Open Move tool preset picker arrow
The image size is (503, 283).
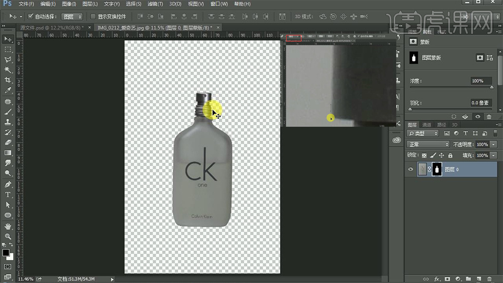tap(21, 16)
